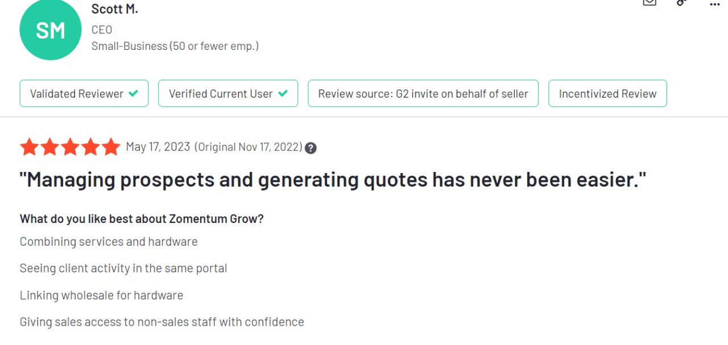The width and height of the screenshot is (728, 345).
Task: Click the G2 invite review source badge
Action: click(x=423, y=94)
